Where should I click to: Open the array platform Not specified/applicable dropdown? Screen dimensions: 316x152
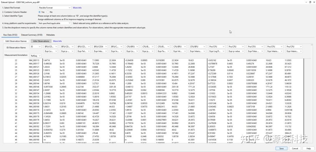(54, 23)
